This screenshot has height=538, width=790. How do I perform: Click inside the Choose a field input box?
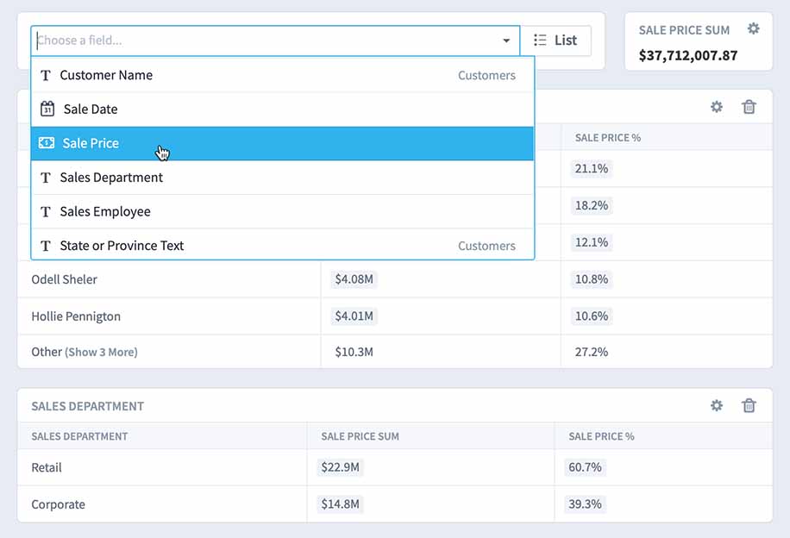point(259,41)
